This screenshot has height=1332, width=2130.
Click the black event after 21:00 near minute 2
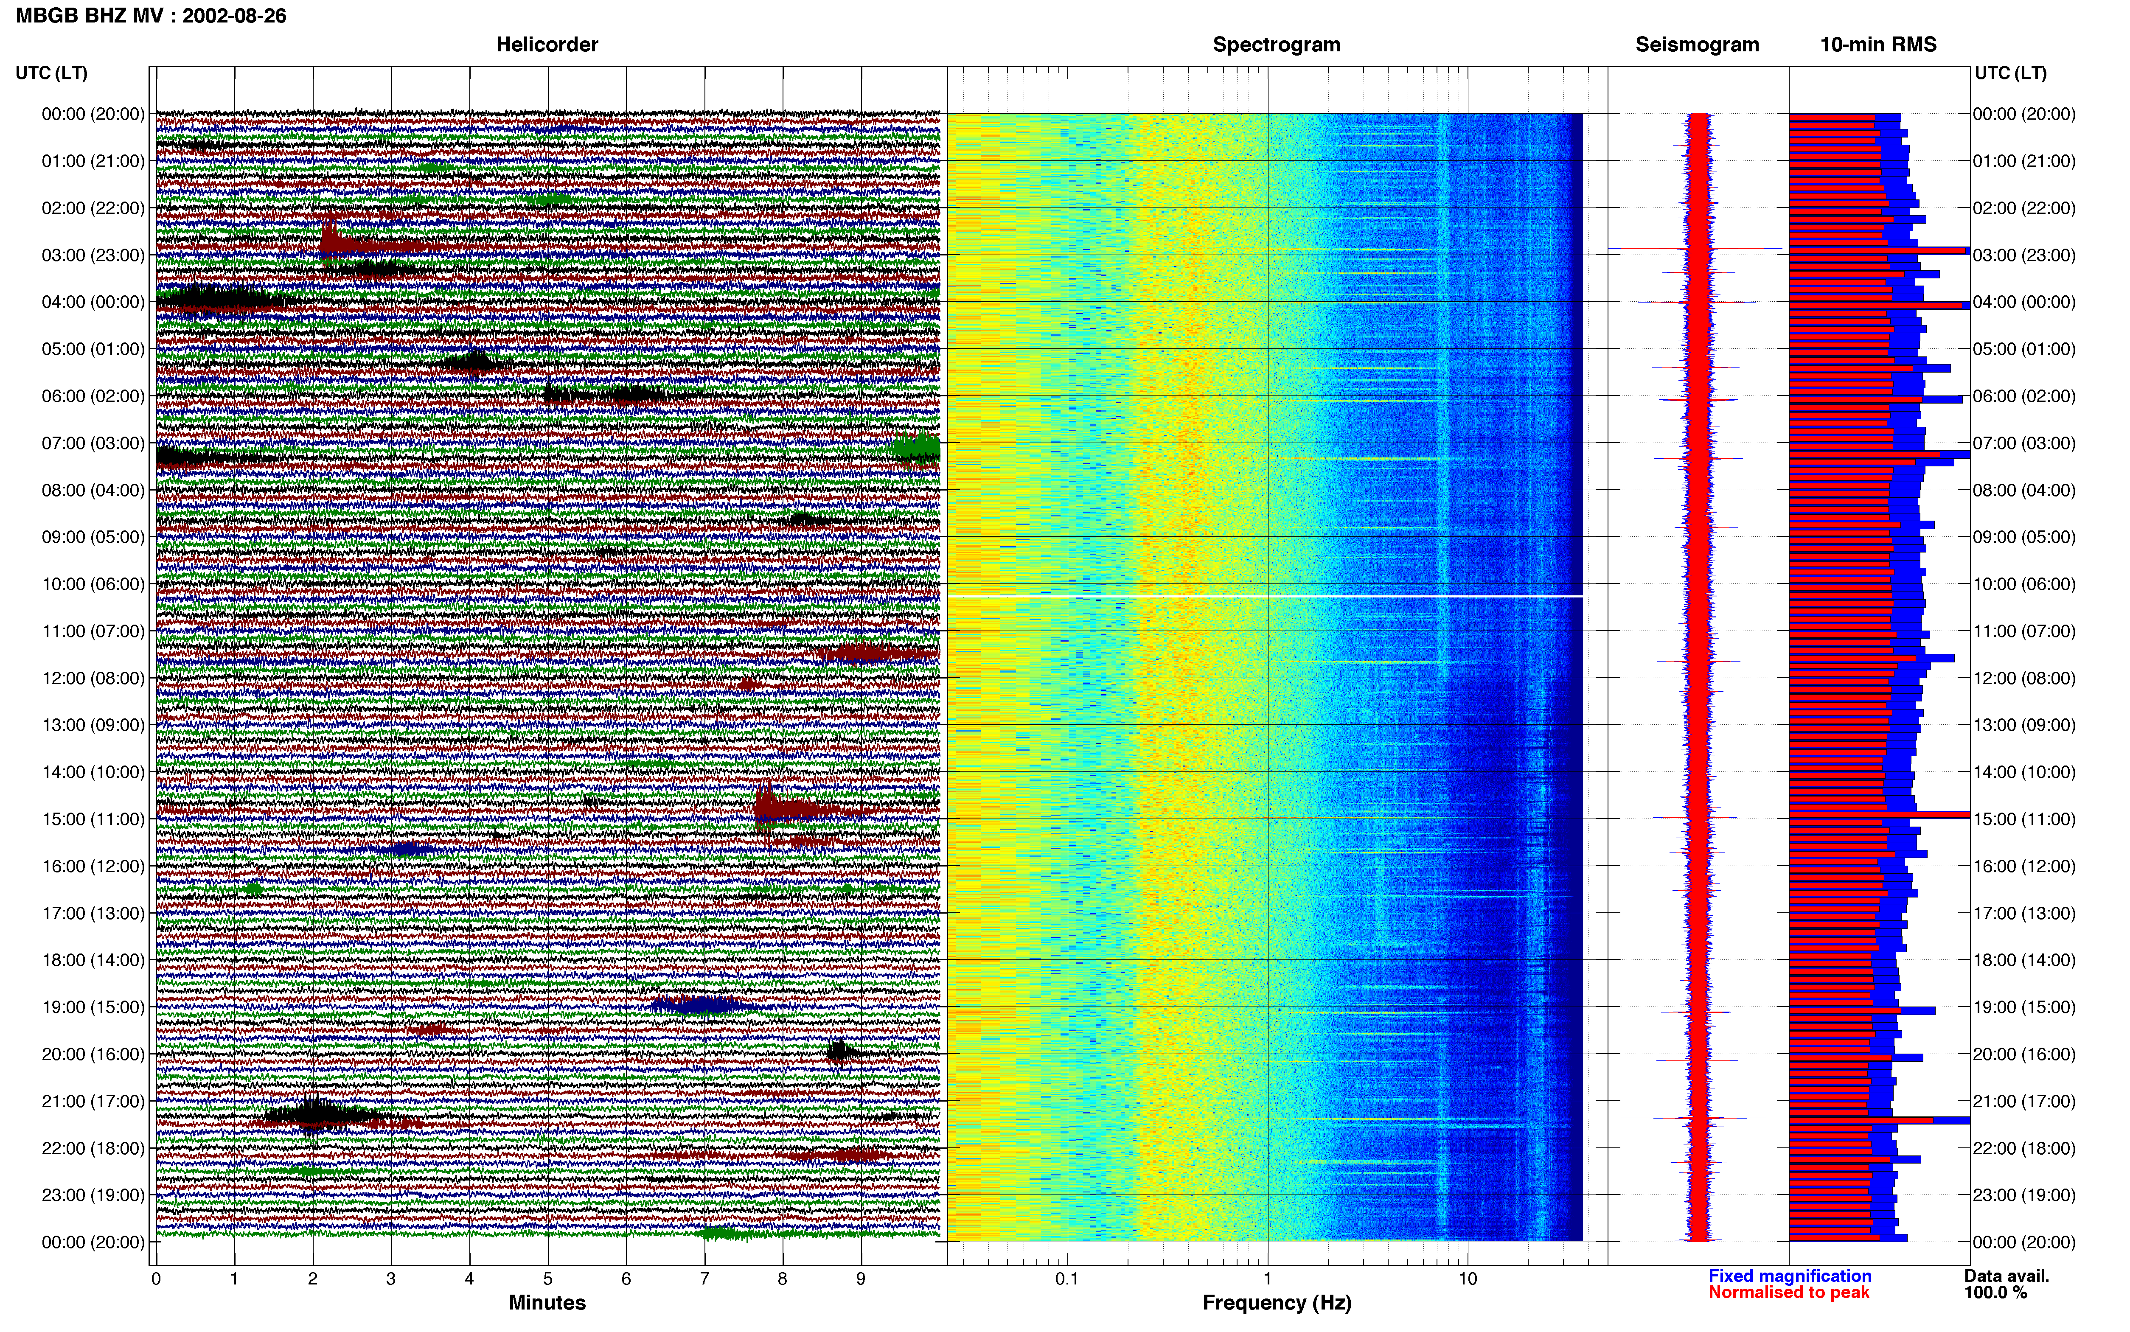tap(322, 1115)
